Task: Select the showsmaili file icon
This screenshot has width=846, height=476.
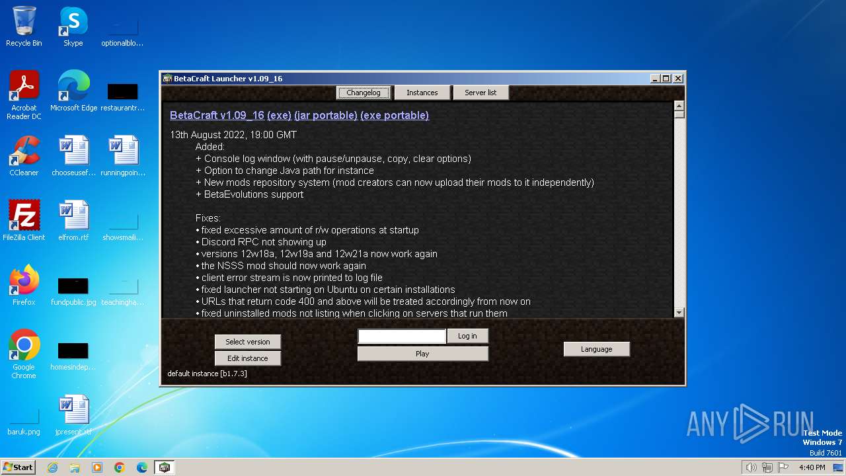Action: coord(123,226)
